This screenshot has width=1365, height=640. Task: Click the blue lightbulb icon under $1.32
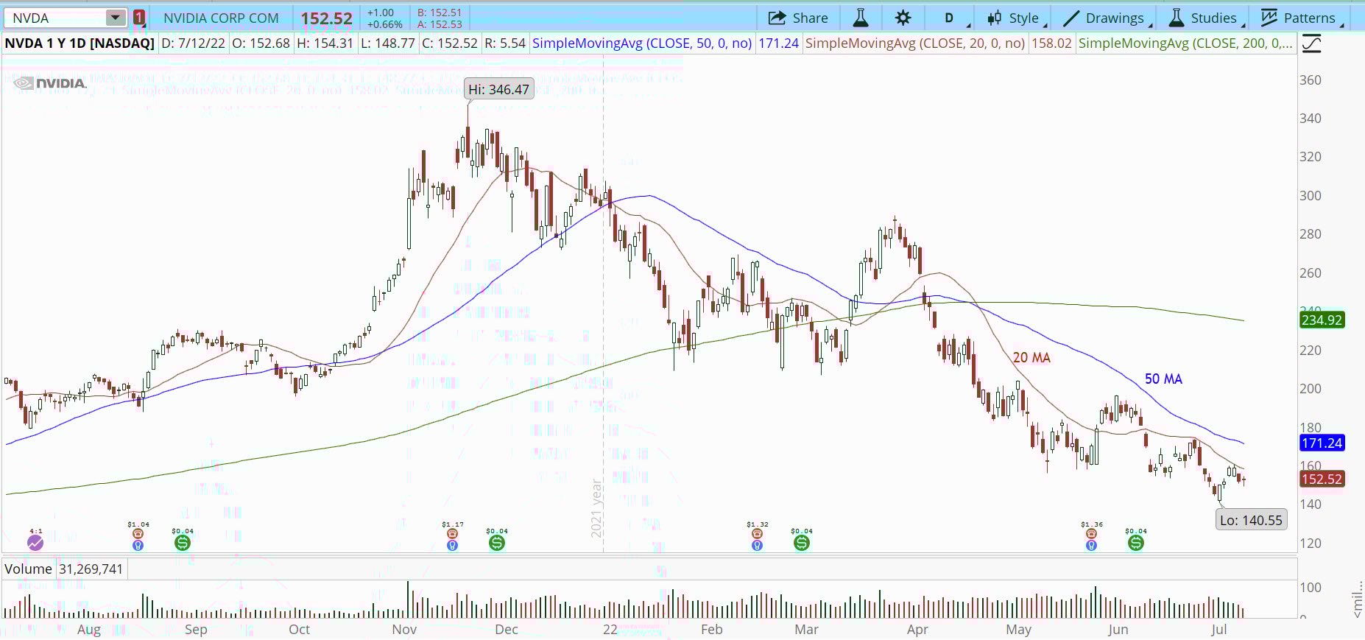(757, 546)
